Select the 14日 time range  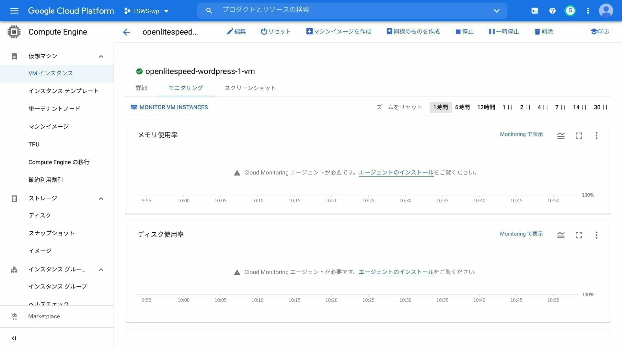(x=580, y=107)
